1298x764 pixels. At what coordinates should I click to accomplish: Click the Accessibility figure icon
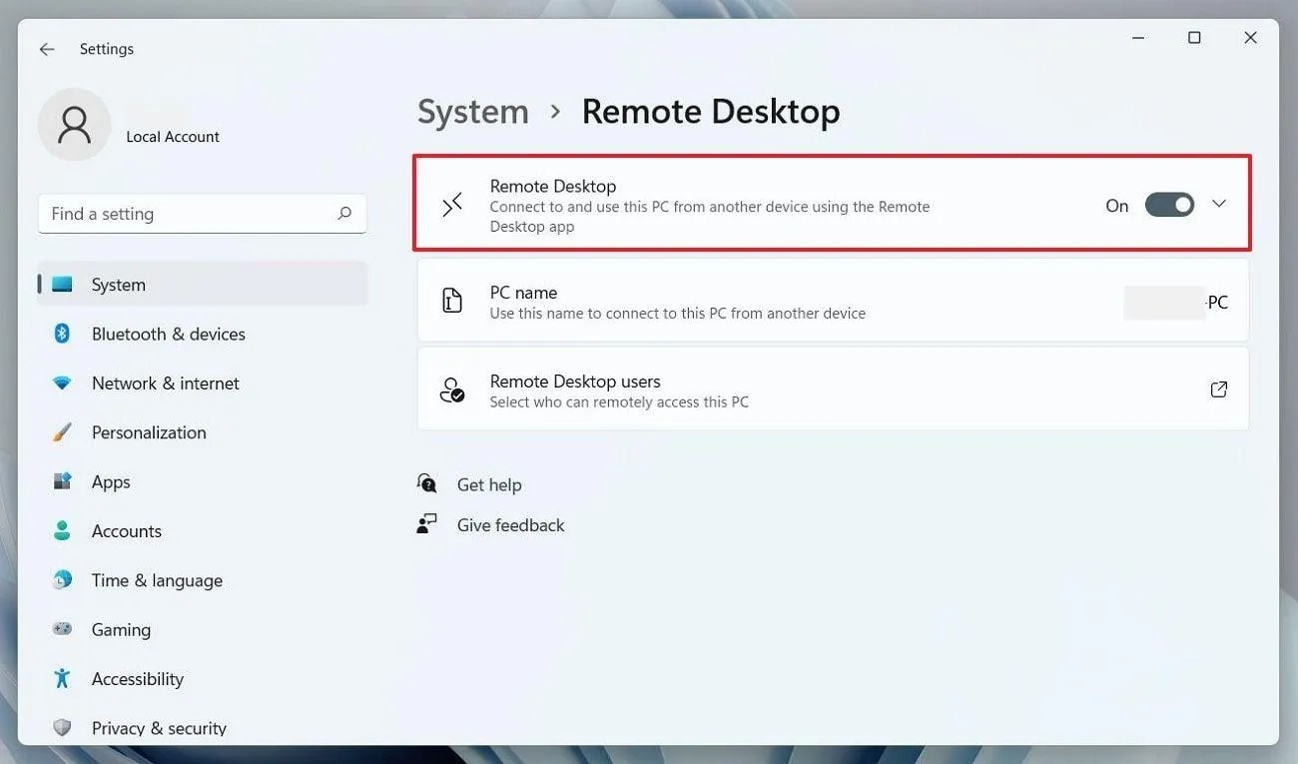[x=62, y=678]
